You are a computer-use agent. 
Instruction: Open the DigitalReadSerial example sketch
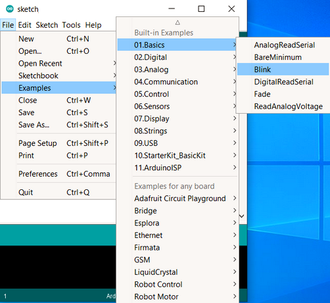click(283, 82)
